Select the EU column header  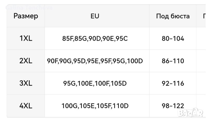[95, 16]
